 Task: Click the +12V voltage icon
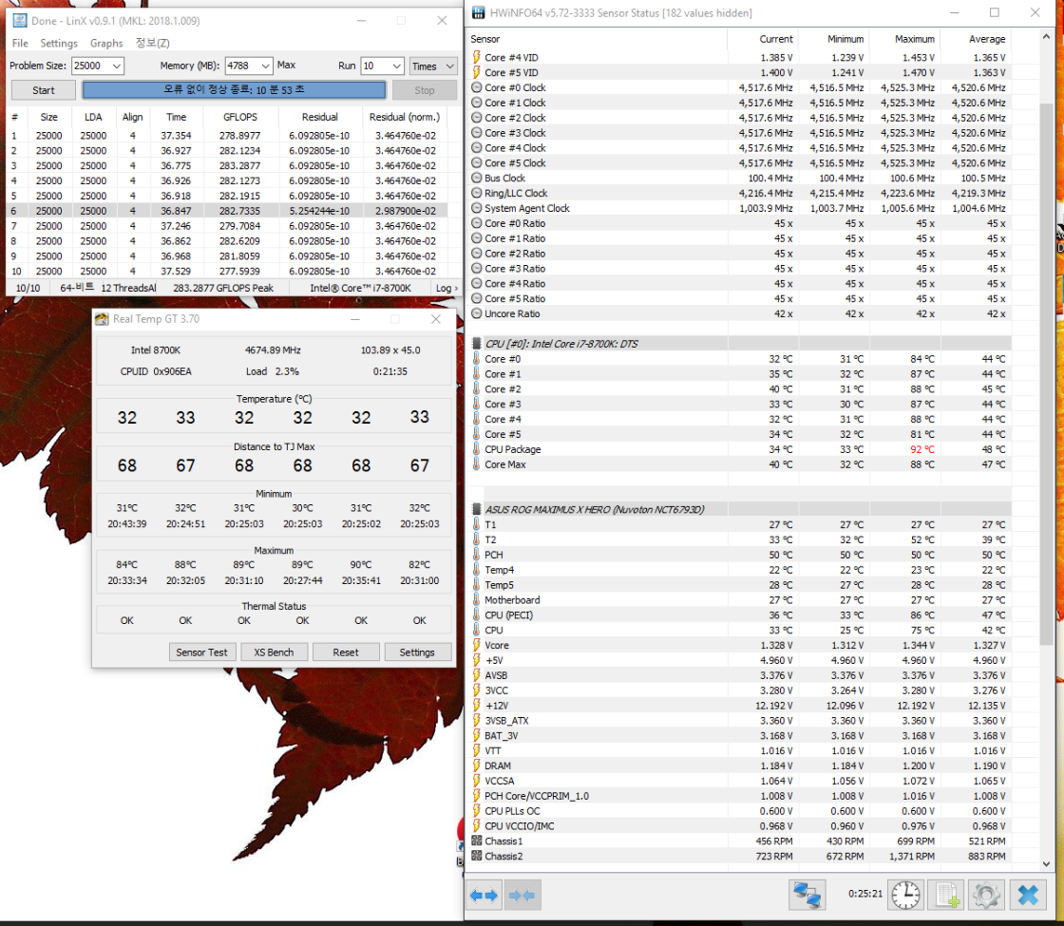[477, 706]
